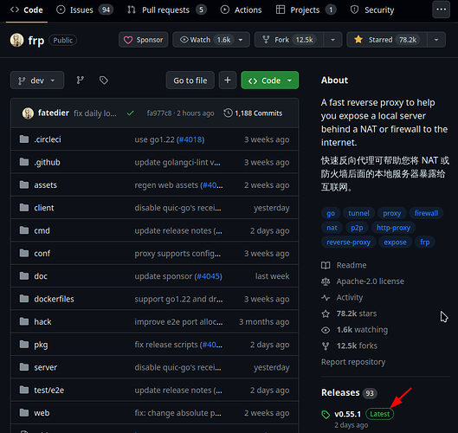Click the web folder icon

[24, 413]
